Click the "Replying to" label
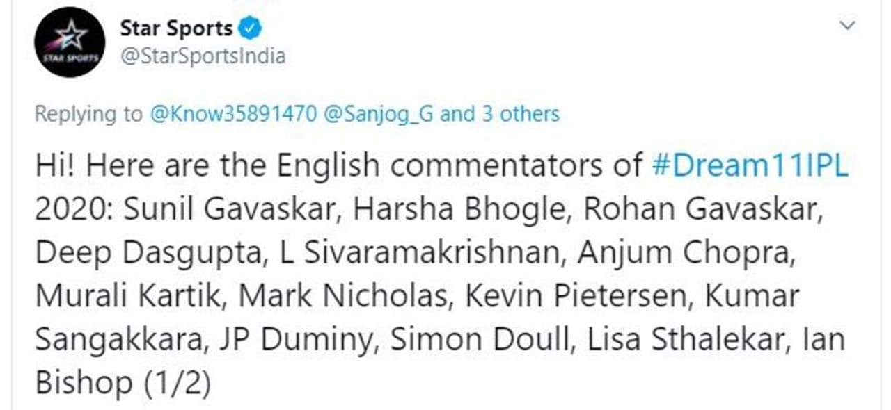891x410 pixels. point(88,113)
